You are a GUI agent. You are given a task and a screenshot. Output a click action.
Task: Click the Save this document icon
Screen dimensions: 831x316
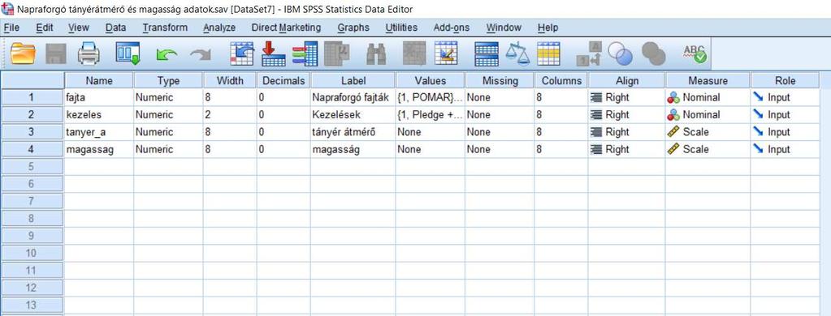click(x=56, y=53)
